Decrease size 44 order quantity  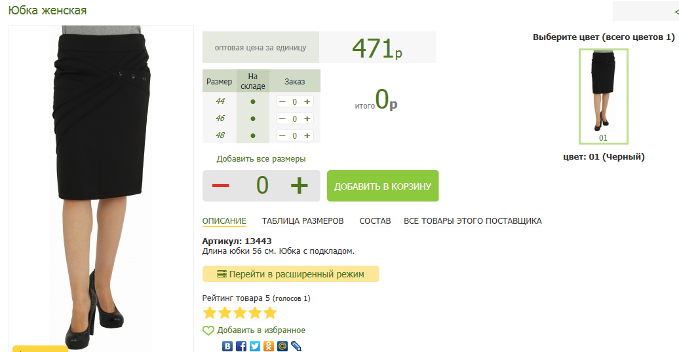click(282, 101)
